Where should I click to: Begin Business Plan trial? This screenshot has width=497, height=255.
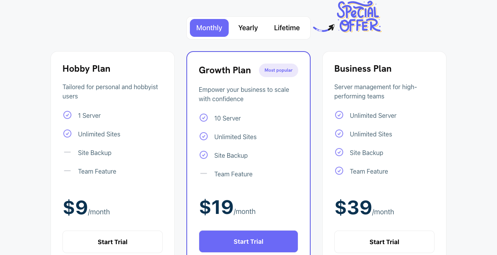[x=384, y=242]
